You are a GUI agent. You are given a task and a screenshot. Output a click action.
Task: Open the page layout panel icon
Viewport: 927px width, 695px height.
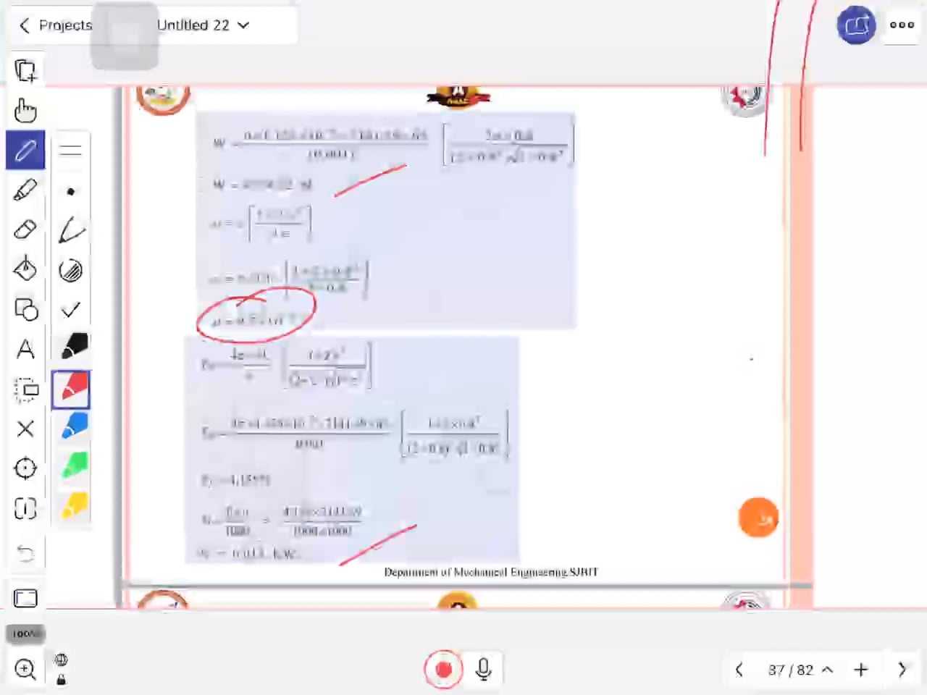[25, 599]
